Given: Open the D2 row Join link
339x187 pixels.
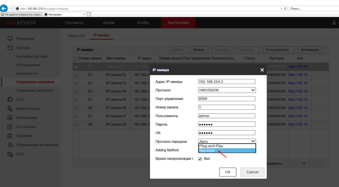Looking at the screenshot, I should click(299, 75).
